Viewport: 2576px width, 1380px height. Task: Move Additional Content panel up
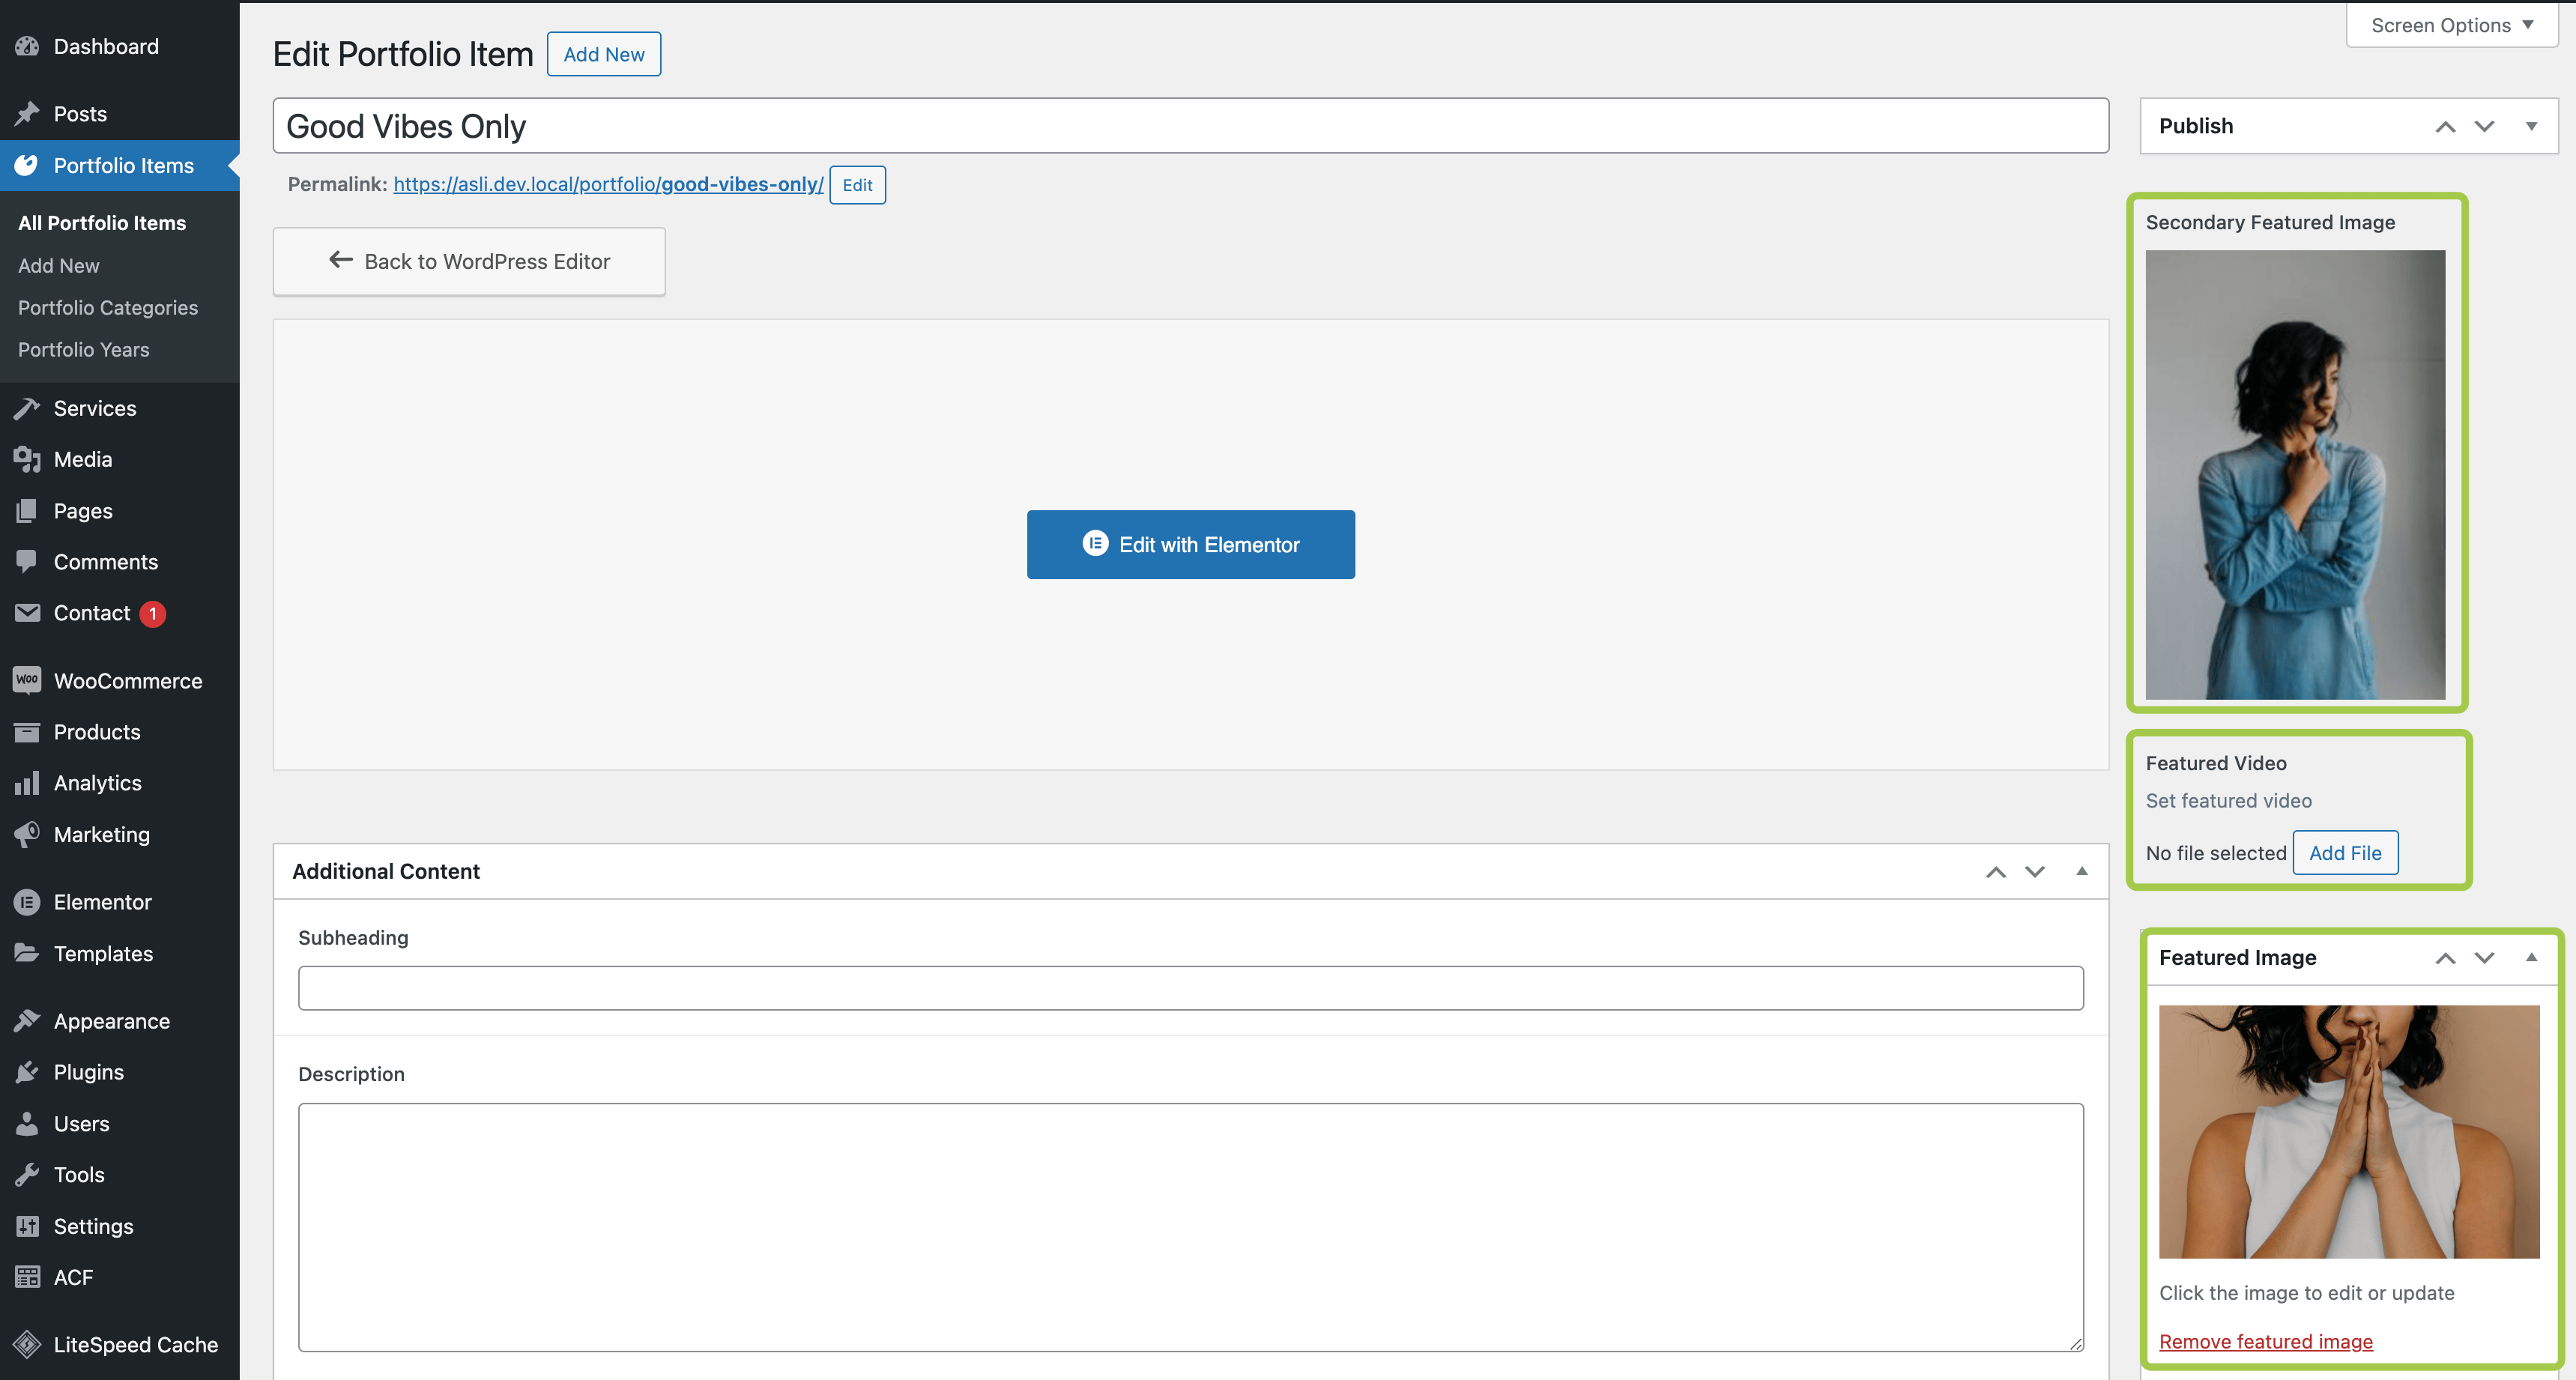pyautogui.click(x=1995, y=872)
